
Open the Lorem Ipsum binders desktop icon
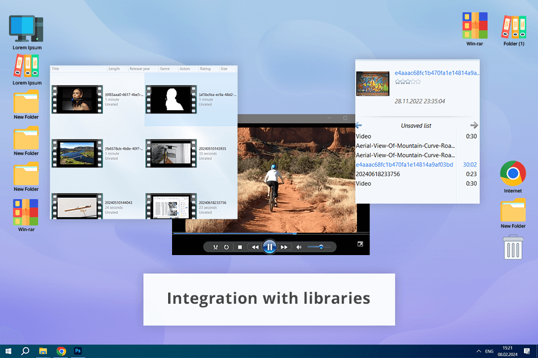click(27, 69)
